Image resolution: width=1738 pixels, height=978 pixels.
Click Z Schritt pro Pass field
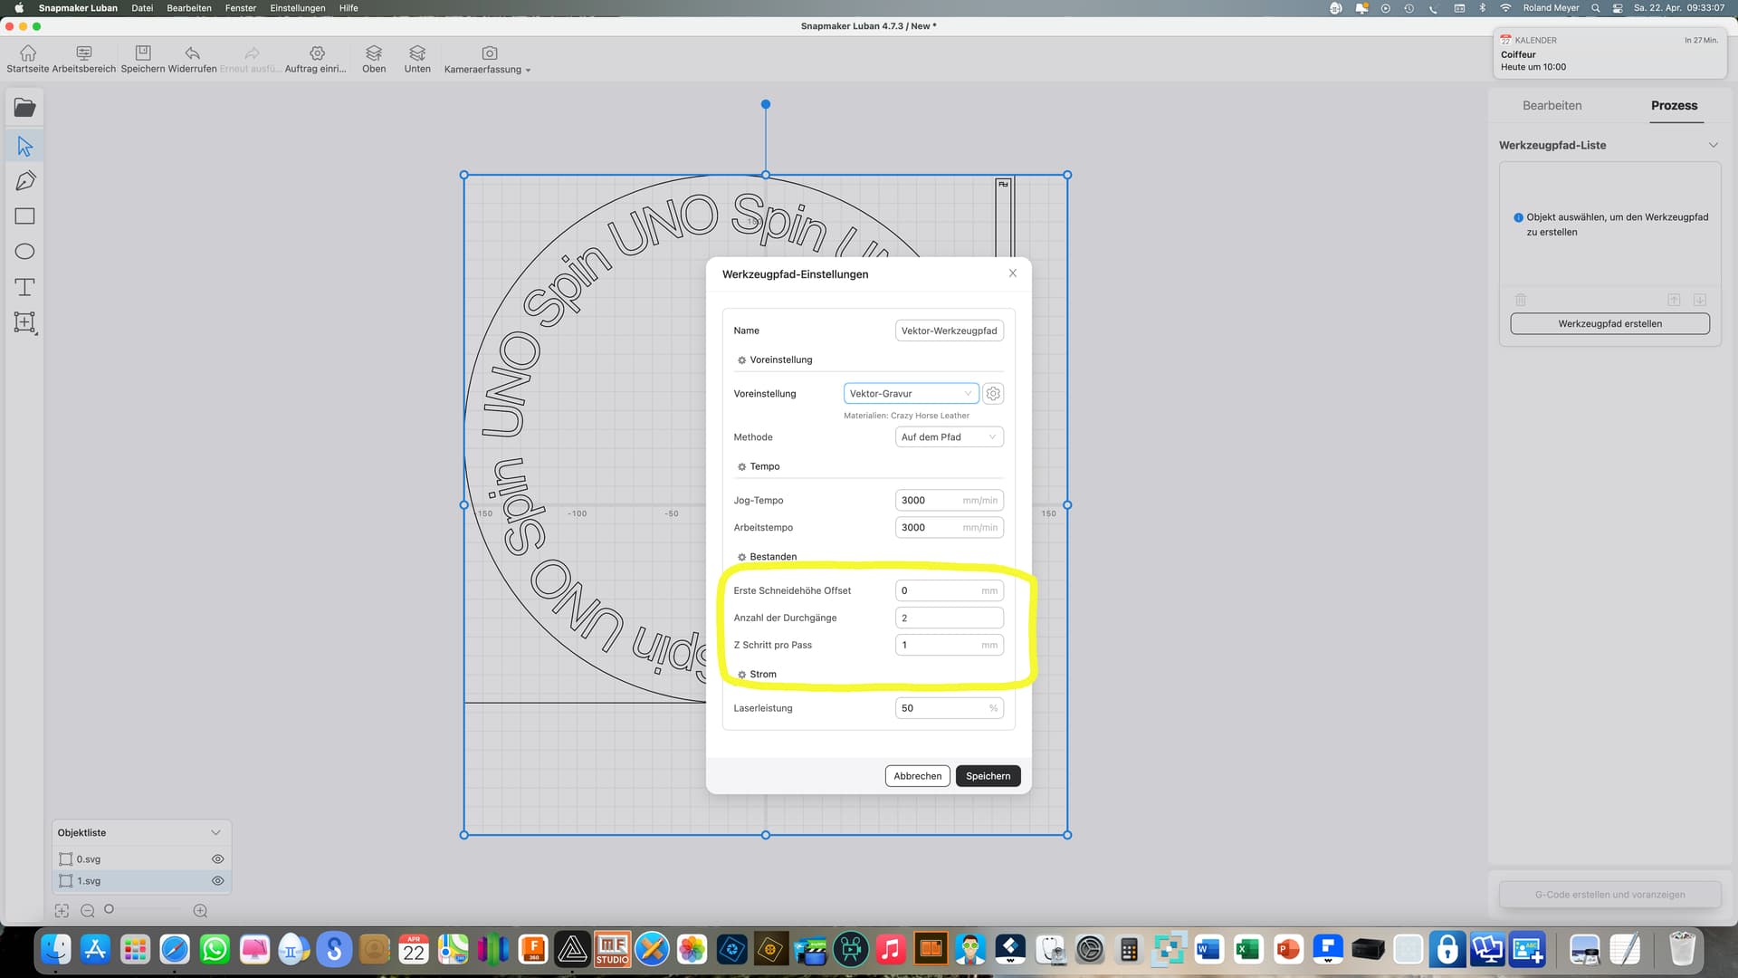(949, 645)
